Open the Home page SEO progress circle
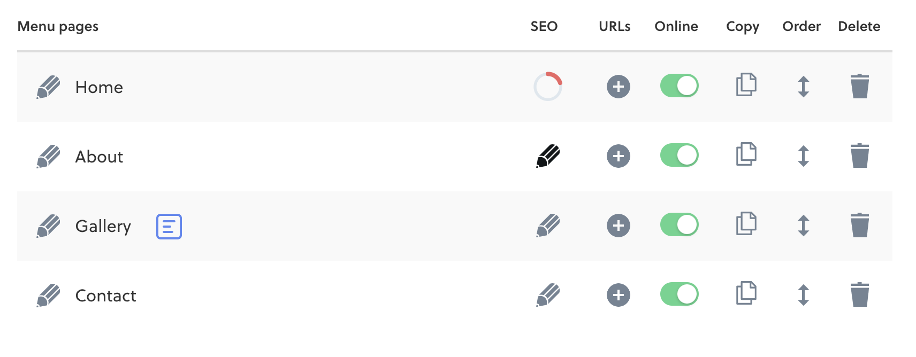916x357 pixels. 548,87
